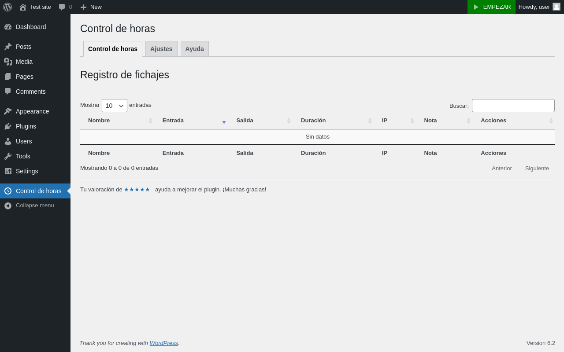Open the Pages menu item
The image size is (564, 352).
(x=35, y=77)
